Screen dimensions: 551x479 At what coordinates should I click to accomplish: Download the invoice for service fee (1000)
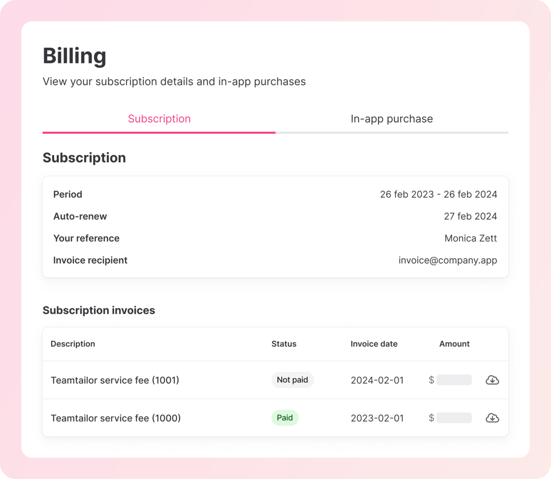492,418
